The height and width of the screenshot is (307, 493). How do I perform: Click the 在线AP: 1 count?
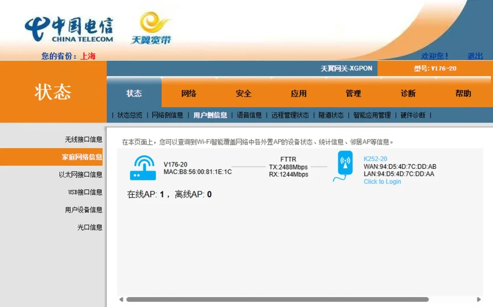click(146, 194)
